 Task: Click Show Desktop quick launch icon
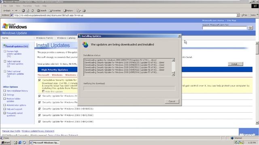click(15, 143)
